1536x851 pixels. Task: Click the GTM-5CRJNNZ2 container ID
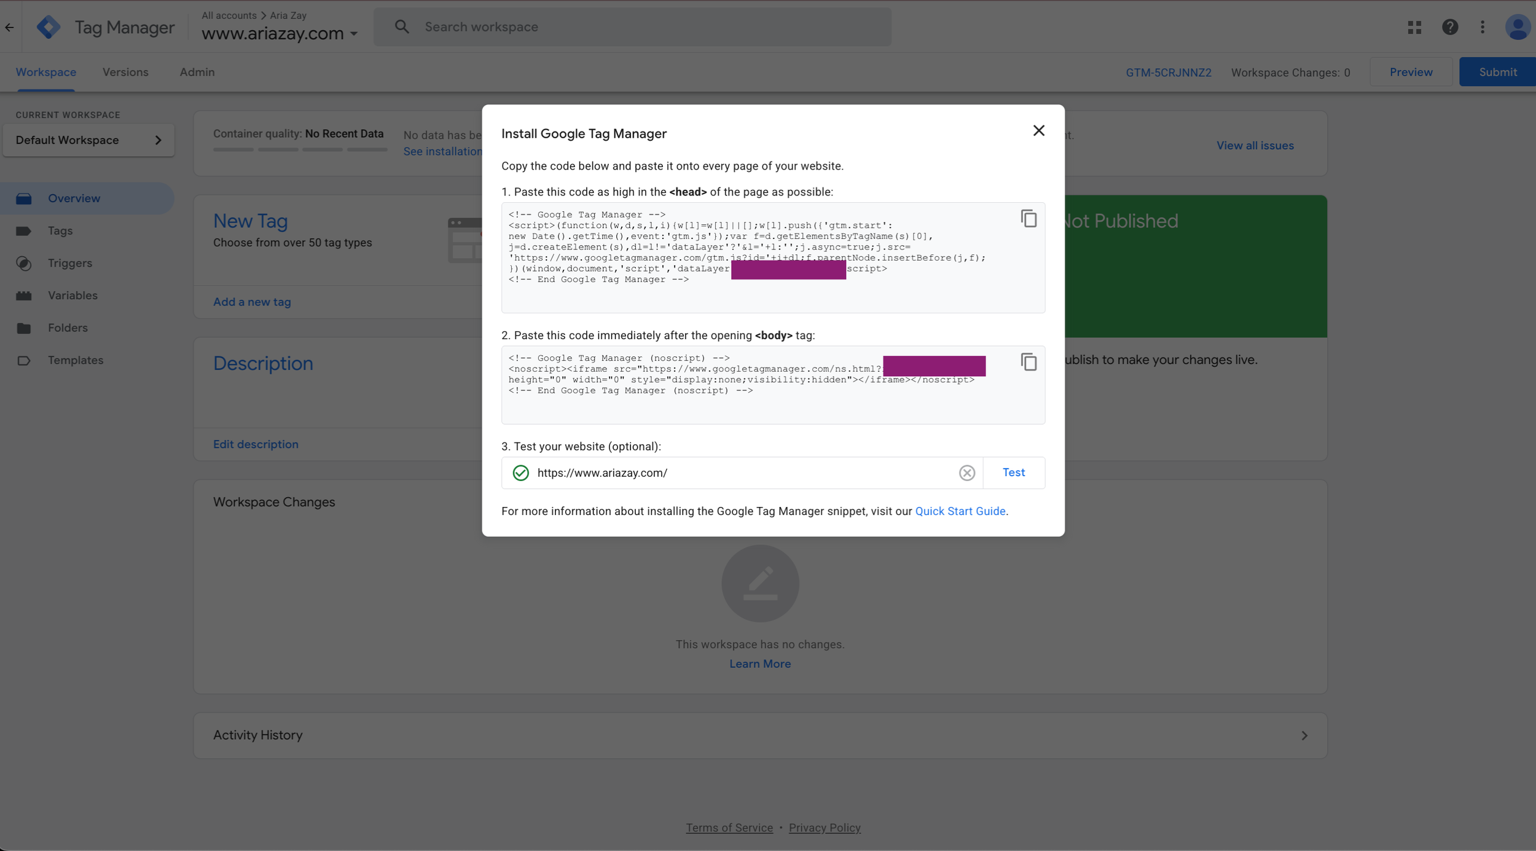point(1168,73)
